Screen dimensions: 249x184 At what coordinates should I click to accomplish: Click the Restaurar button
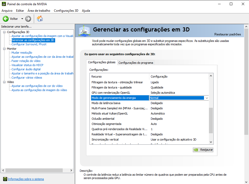(x=203, y=150)
